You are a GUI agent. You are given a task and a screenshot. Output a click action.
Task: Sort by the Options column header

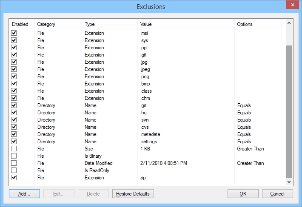[258, 24]
